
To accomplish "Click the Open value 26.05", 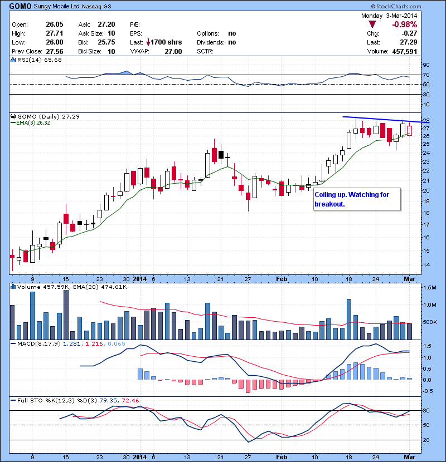I will pos(55,24).
